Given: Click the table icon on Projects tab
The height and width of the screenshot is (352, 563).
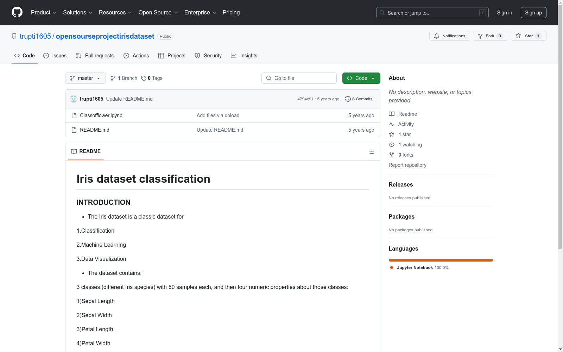Looking at the screenshot, I should [161, 56].
